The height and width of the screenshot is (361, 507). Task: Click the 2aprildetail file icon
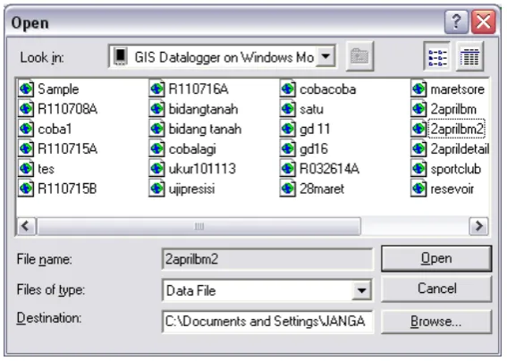(418, 148)
